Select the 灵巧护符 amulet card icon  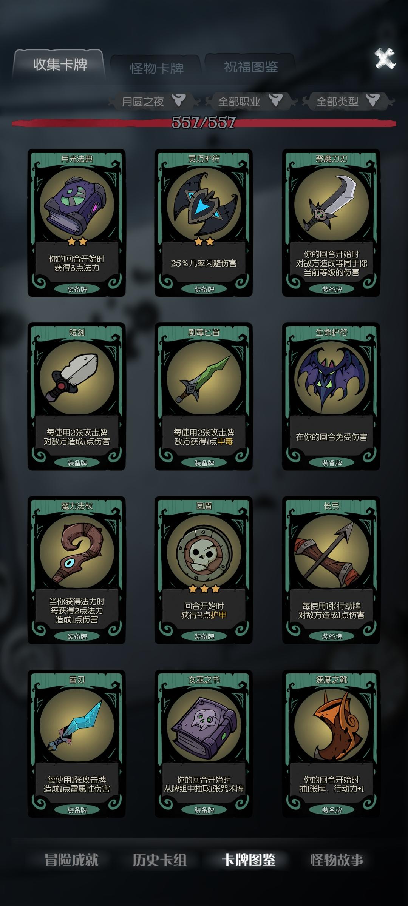coord(204,205)
